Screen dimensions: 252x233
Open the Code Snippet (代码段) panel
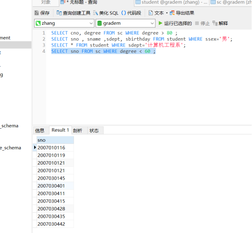coord(131,13)
